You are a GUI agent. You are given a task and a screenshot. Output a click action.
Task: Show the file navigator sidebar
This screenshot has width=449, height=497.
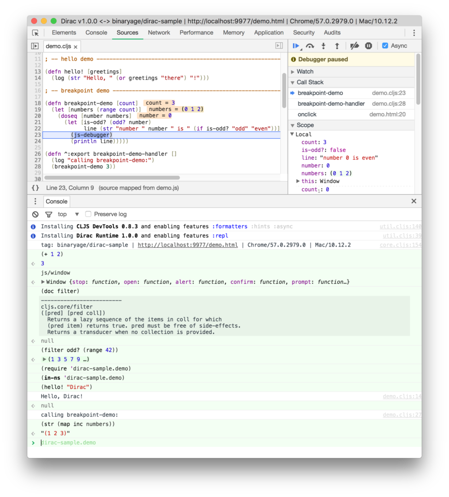tap(35, 46)
